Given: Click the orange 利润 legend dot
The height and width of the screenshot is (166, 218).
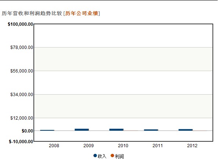Looking at the screenshot, I should coord(112,156).
